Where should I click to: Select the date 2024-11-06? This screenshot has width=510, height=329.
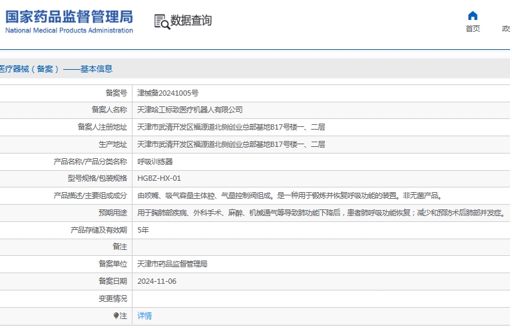pyautogui.click(x=156, y=281)
